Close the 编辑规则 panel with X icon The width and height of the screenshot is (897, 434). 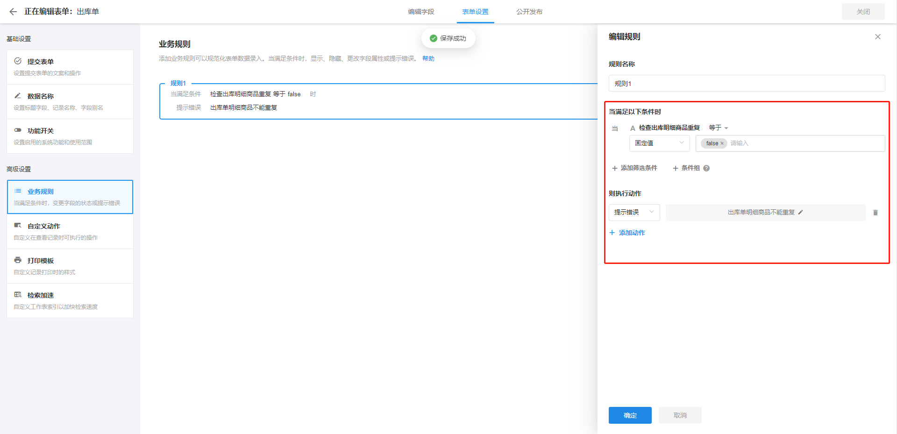(877, 37)
